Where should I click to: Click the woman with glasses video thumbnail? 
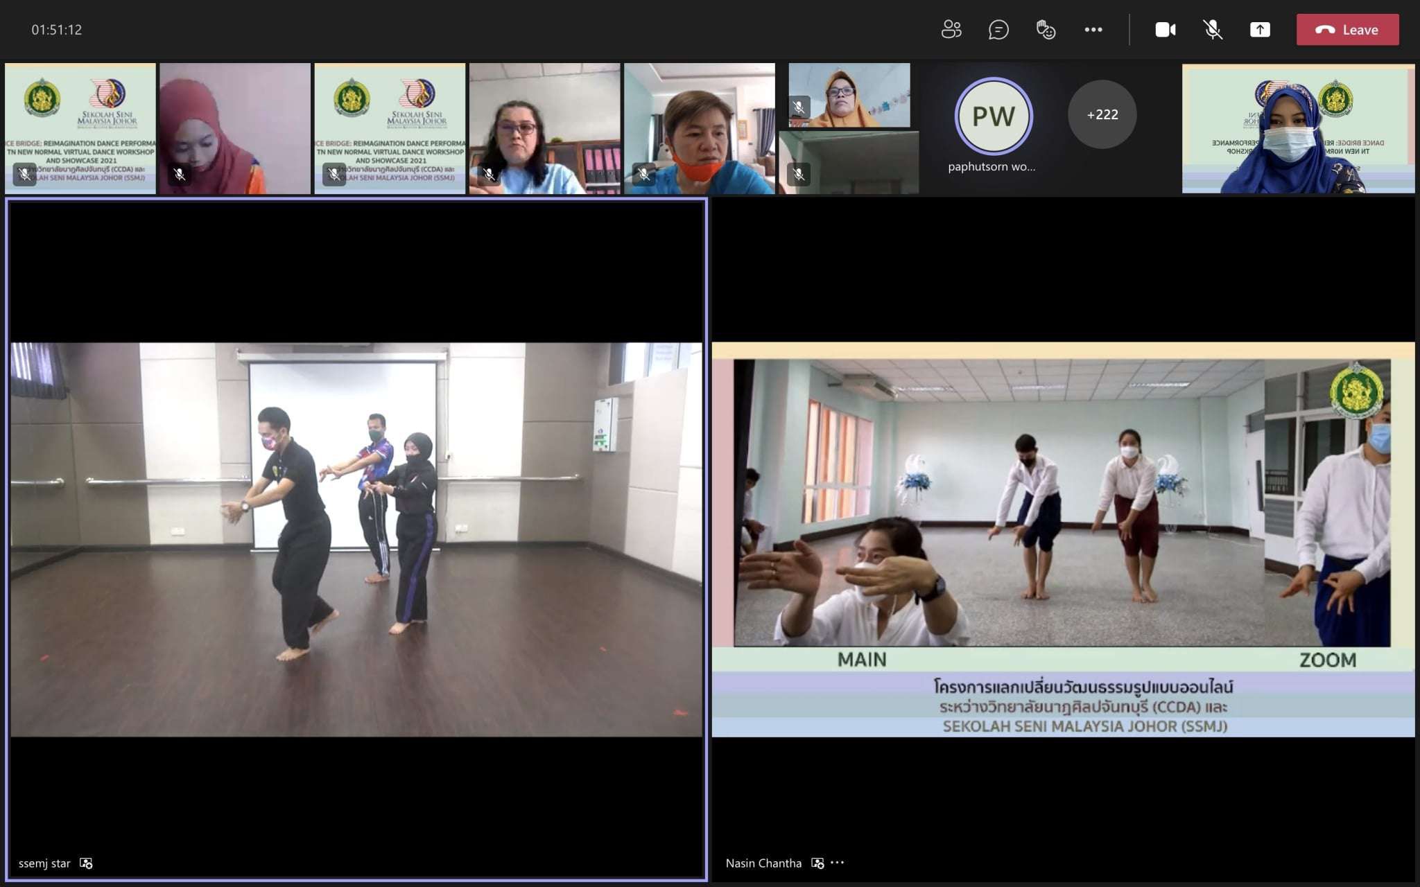pyautogui.click(x=544, y=128)
